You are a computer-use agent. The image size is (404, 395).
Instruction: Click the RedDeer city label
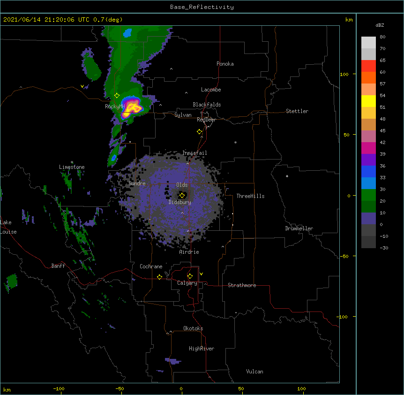(206, 120)
